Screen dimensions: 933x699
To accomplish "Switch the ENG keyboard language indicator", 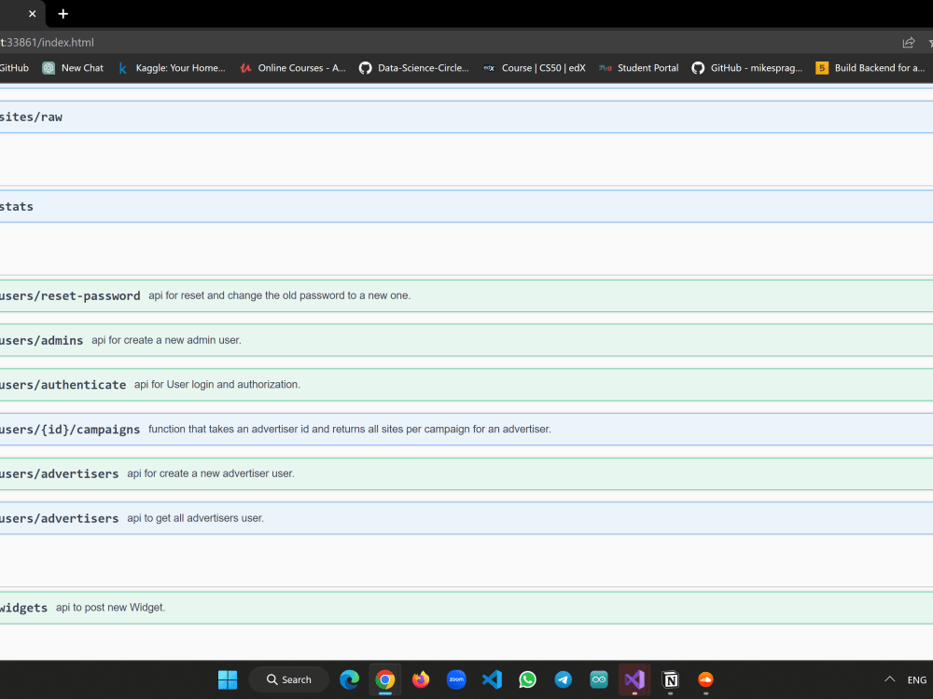I will pos(917,679).
